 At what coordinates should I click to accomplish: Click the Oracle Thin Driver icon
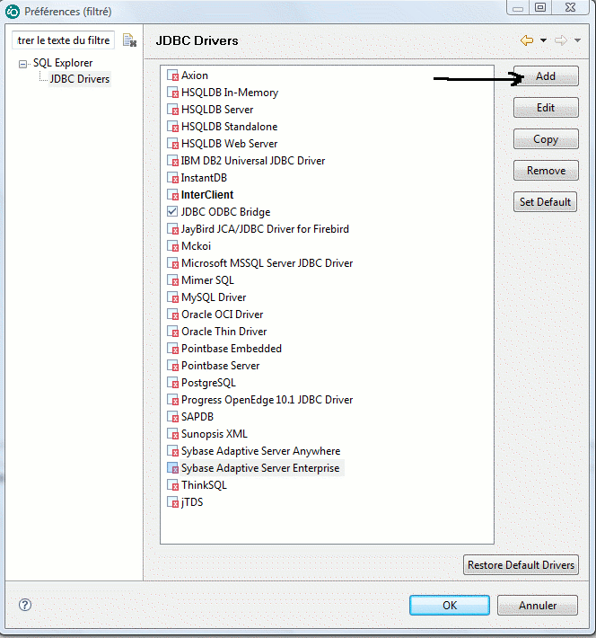point(172,332)
